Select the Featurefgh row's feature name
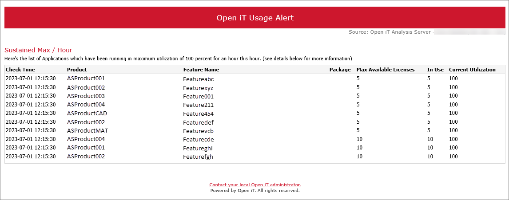The image size is (509, 200). pyautogui.click(x=198, y=157)
